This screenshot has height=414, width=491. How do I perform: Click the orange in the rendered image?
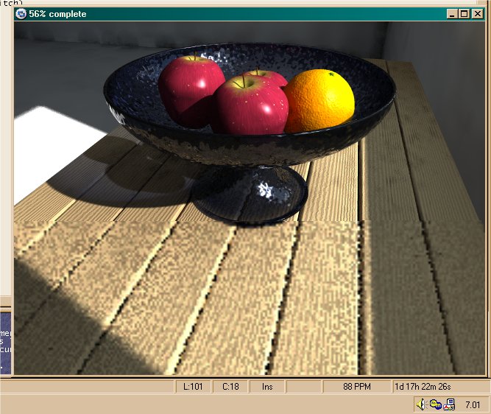[x=319, y=100]
